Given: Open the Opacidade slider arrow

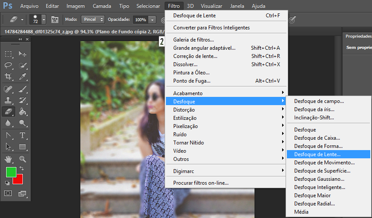Looking at the screenshot, I should 152,20.
